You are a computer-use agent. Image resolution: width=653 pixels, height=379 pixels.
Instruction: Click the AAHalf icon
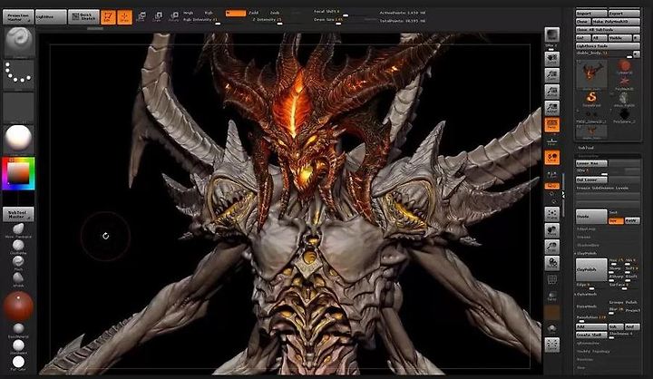pyautogui.click(x=552, y=108)
